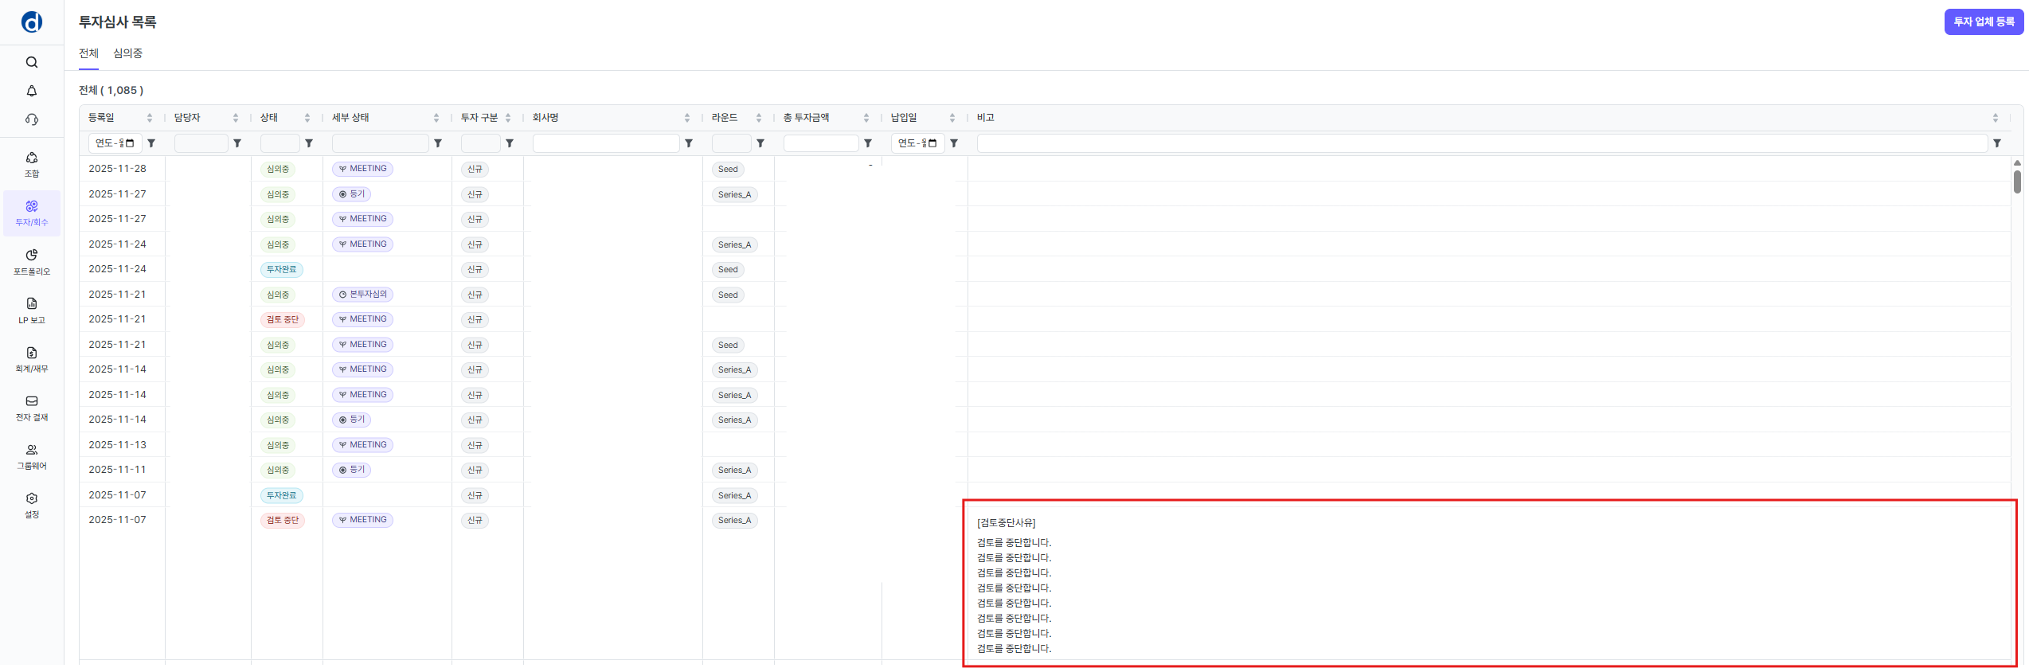Click the 투자 업체 등록 button
The image size is (2029, 668).
click(1984, 21)
